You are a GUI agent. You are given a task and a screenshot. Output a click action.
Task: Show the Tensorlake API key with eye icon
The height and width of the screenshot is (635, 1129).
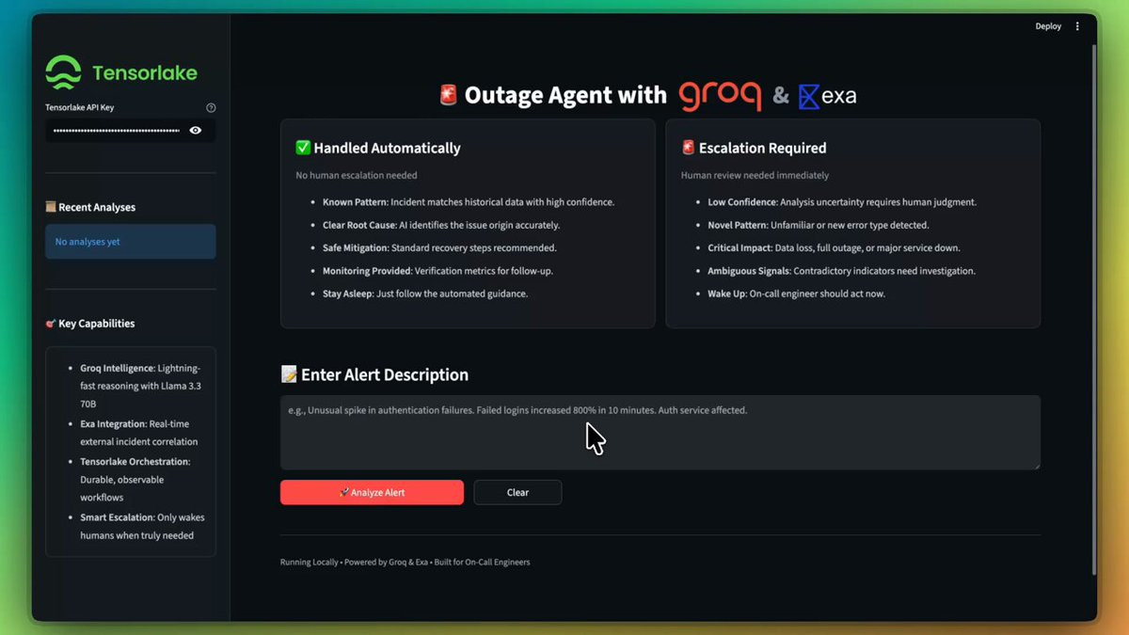(x=196, y=131)
